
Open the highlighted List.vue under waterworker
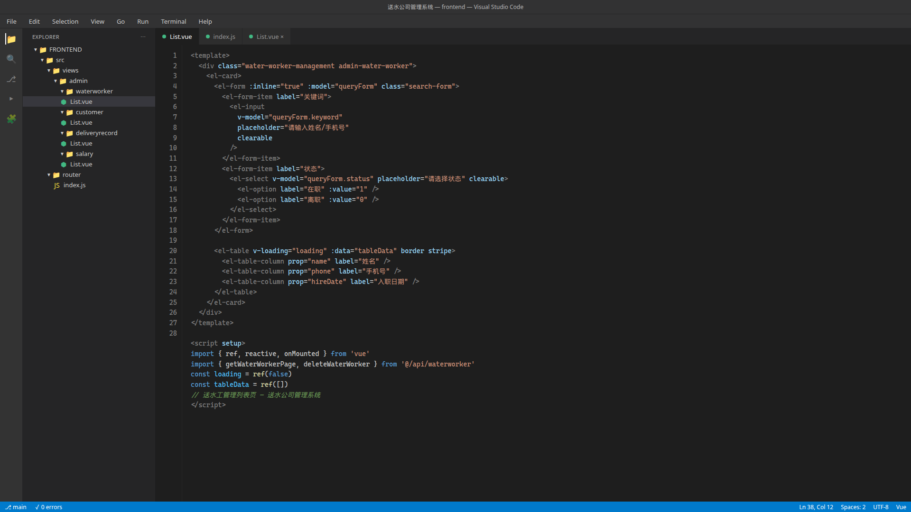[89, 102]
